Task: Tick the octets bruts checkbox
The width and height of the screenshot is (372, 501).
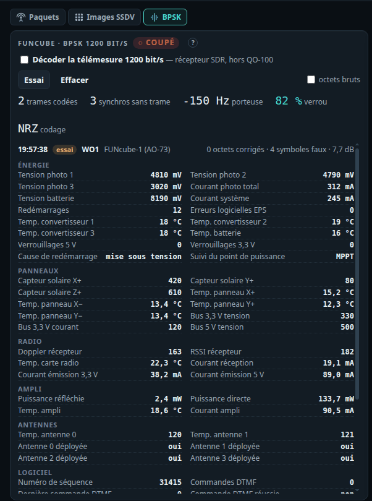Action: (311, 80)
